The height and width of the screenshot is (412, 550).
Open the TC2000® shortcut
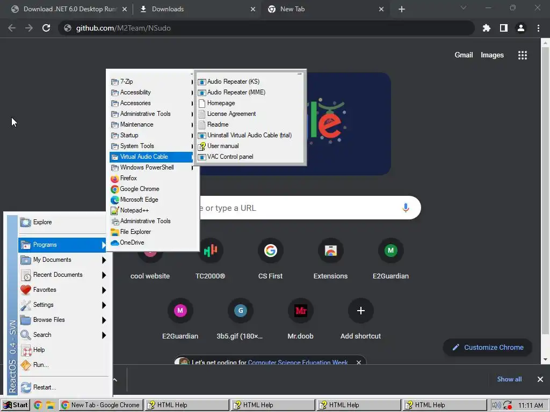click(210, 260)
